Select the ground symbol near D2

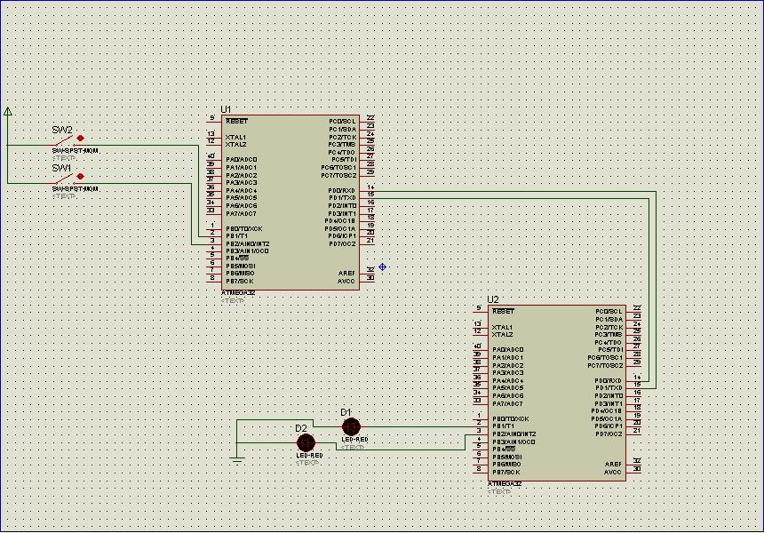[x=236, y=458]
